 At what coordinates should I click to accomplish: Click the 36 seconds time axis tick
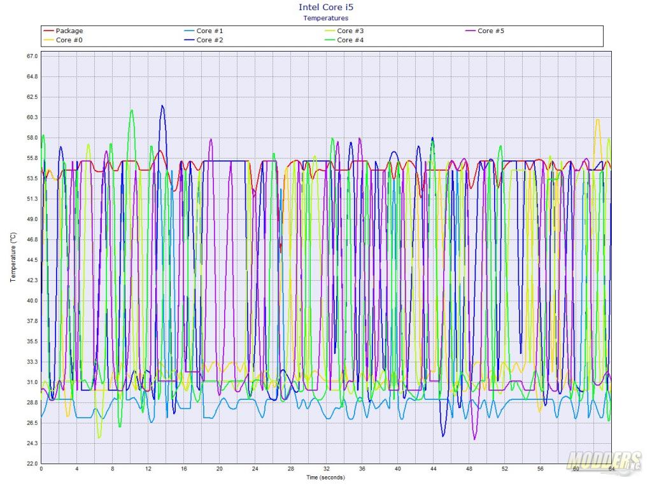pyautogui.click(x=362, y=469)
